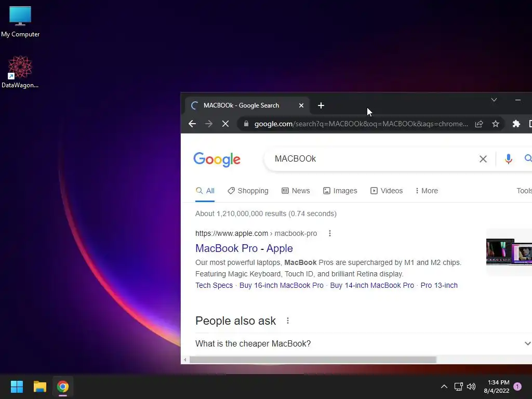This screenshot has width=532, height=399.
Task: Click the apple.com macbook-pro URL
Action: pos(256,233)
